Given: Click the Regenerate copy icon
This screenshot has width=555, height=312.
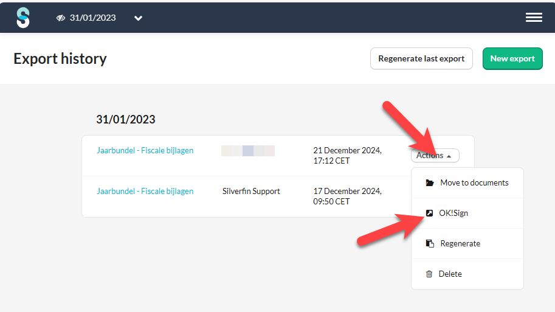Looking at the screenshot, I should click(430, 244).
